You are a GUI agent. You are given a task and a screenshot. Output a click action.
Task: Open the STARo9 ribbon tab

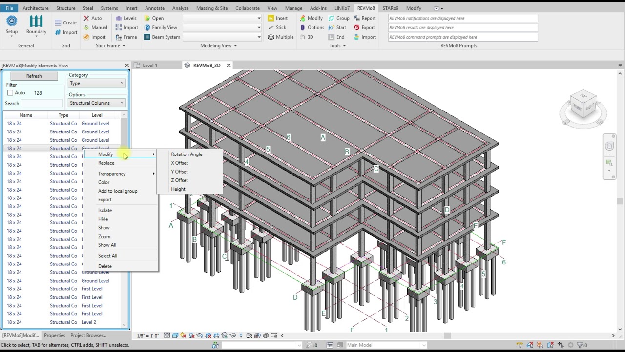[390, 8]
